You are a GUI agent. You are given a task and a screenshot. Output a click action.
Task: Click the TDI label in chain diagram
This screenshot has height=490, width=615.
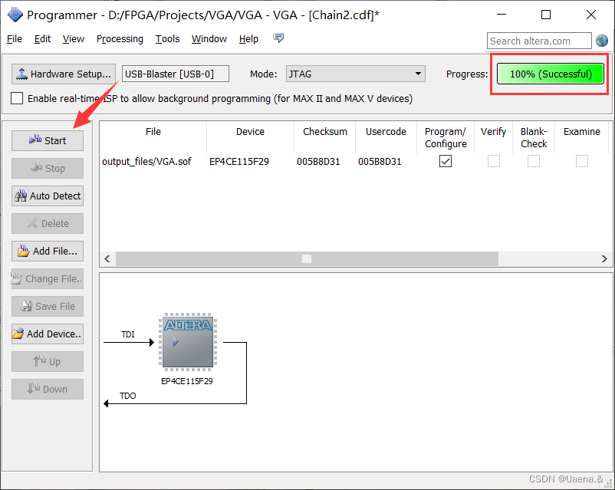pos(128,334)
